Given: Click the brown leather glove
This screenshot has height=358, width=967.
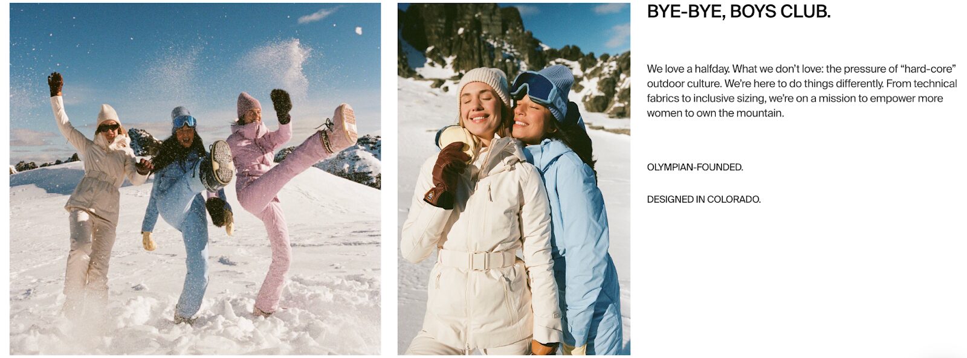Looking at the screenshot, I should 446,175.
